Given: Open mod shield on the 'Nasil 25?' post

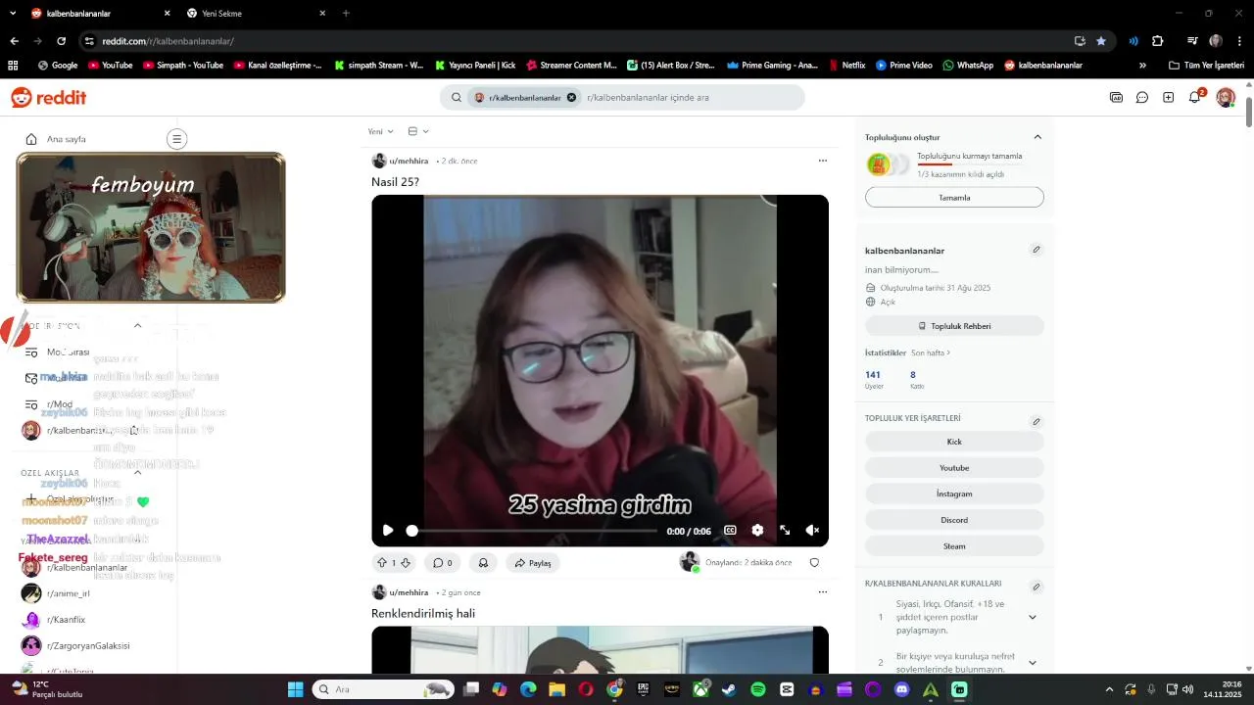Looking at the screenshot, I should pos(814,563).
